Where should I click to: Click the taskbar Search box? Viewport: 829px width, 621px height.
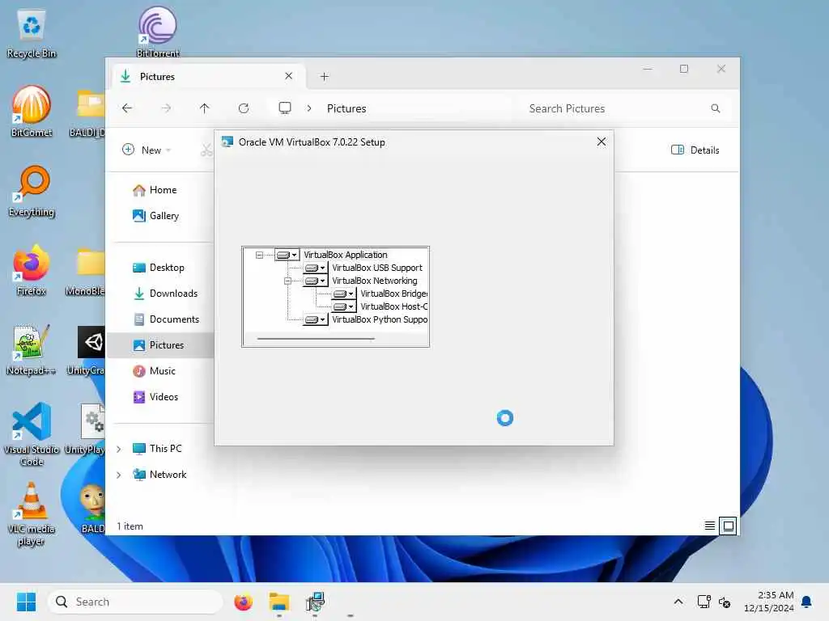(x=135, y=602)
